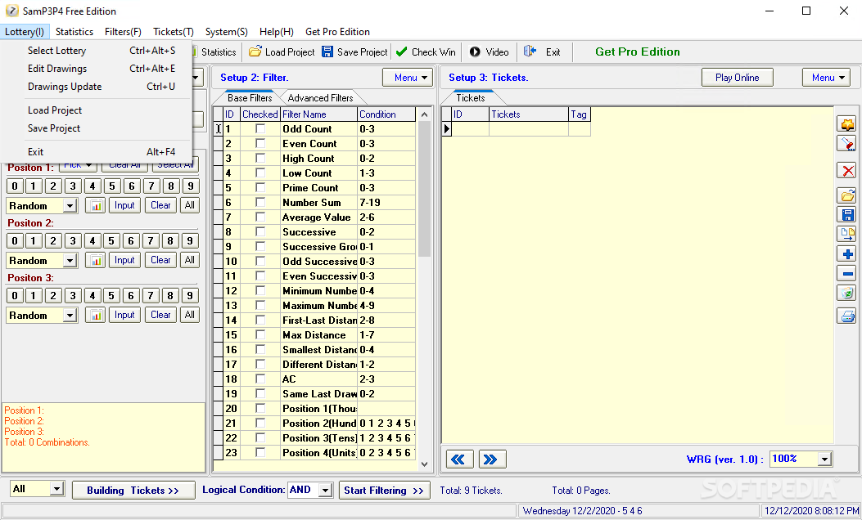Switch to Advanced Filters tab

click(321, 98)
